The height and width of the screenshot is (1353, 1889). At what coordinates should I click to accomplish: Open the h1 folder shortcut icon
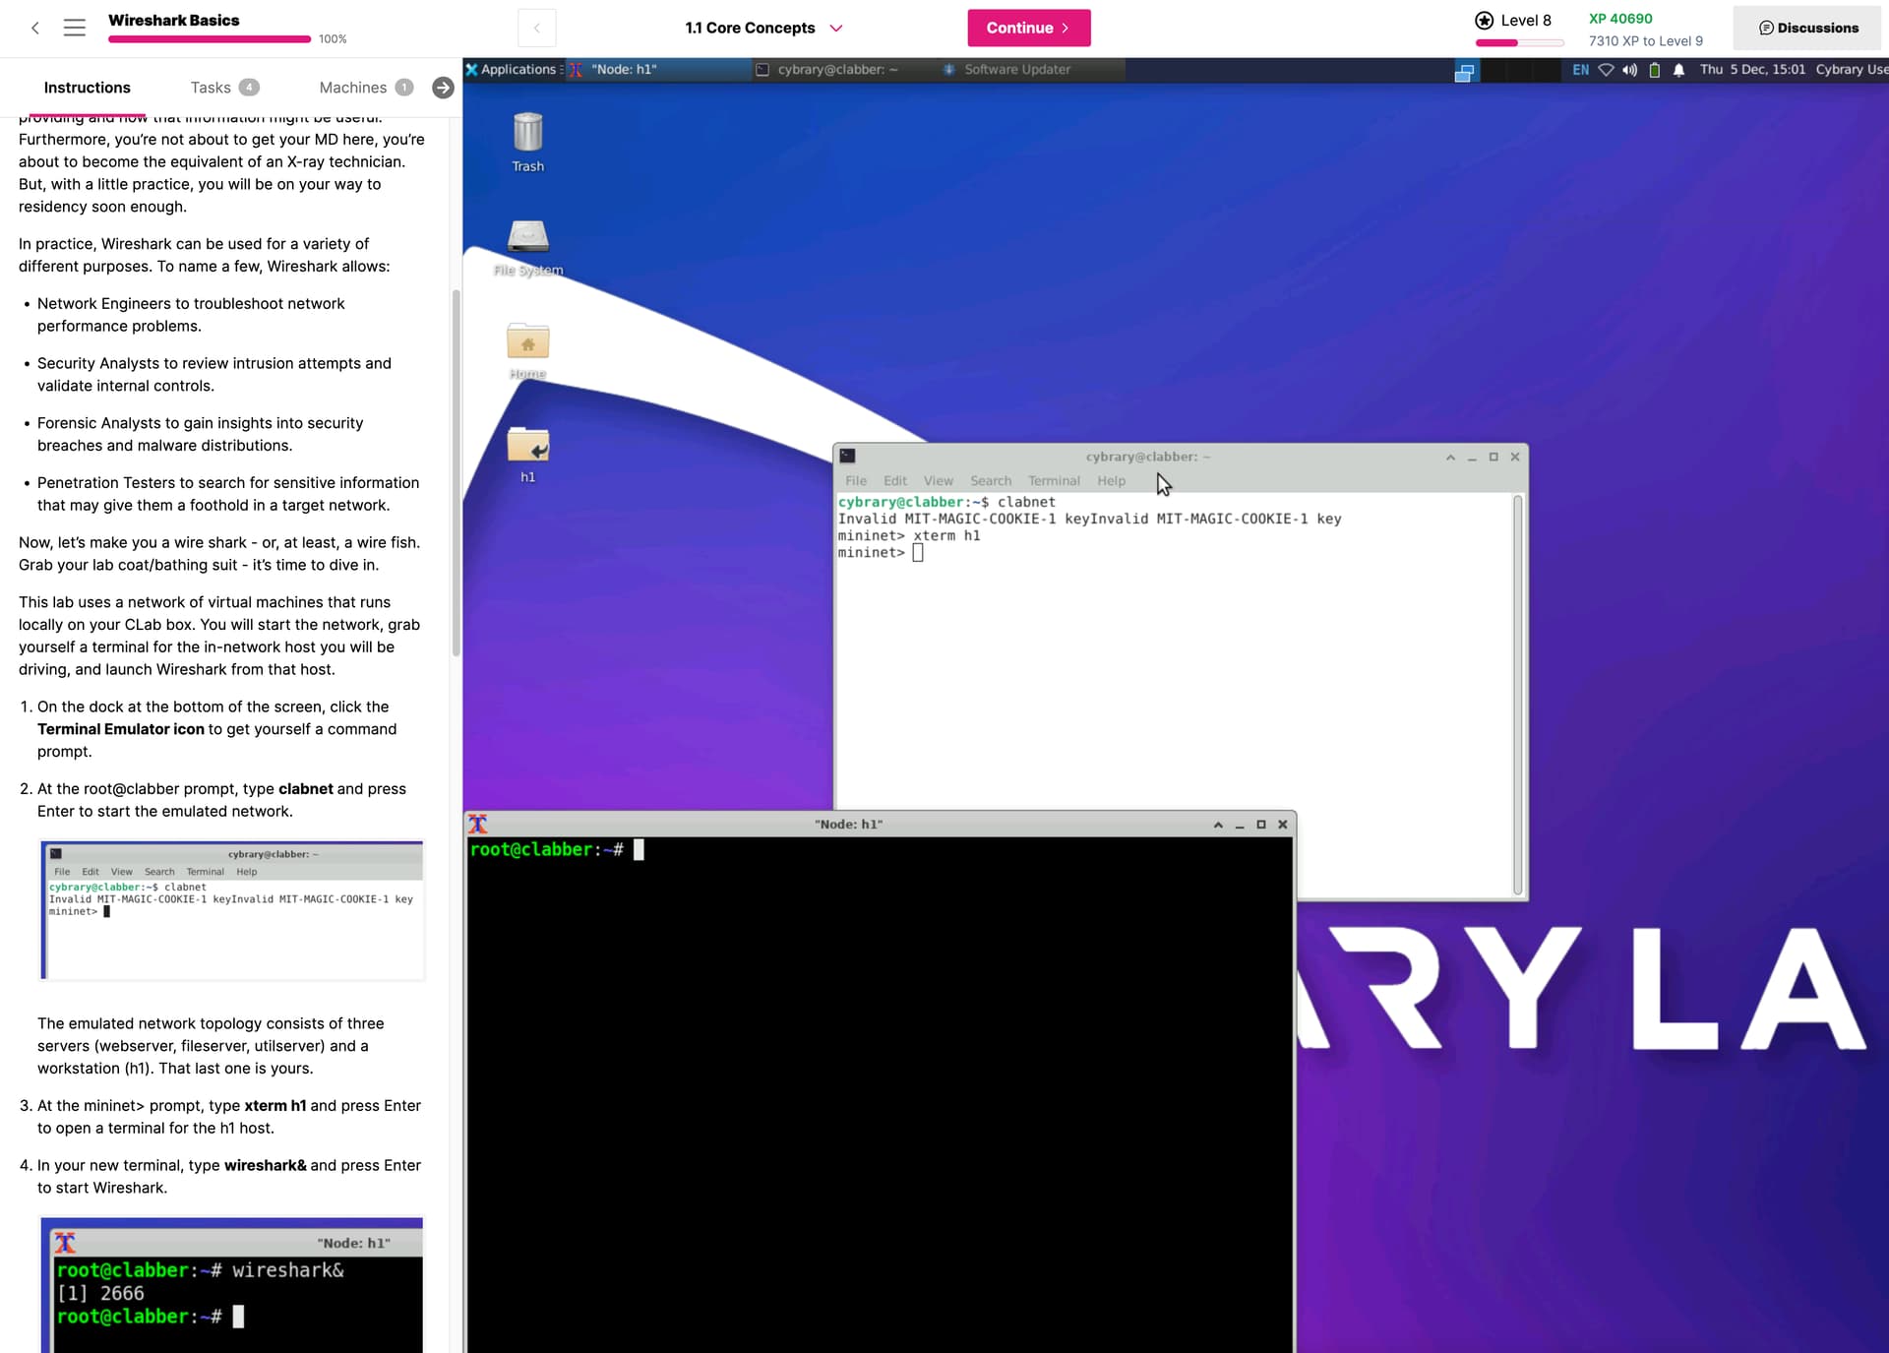point(527,446)
